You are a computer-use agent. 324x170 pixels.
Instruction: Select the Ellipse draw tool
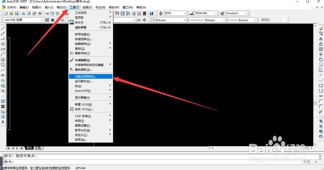[3, 75]
